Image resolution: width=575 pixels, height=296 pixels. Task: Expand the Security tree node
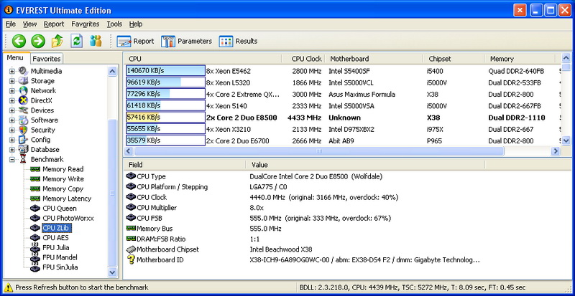pyautogui.click(x=11, y=130)
